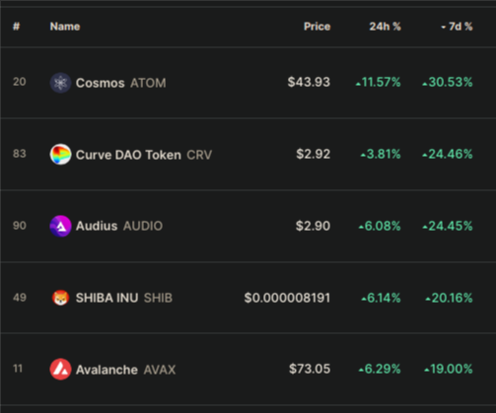Screen dimensions: 496x413
Task: Click Cosmos 24h change 11.57%
Action: (x=379, y=82)
